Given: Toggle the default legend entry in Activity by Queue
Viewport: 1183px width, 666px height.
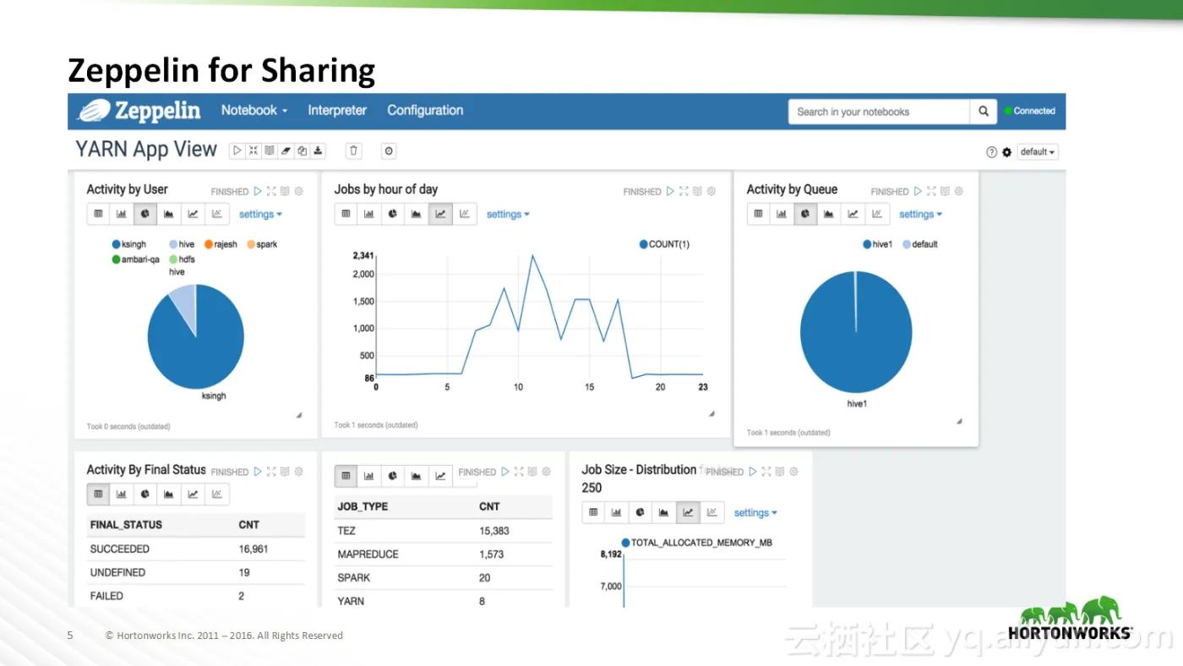Looking at the screenshot, I should [920, 244].
